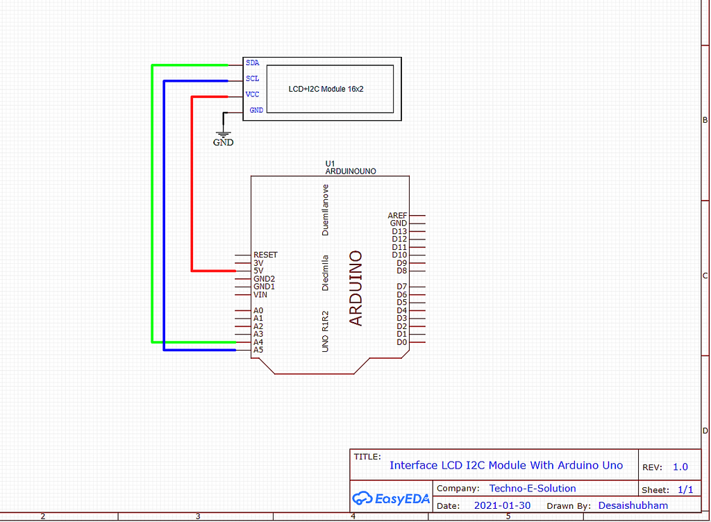Click the D6 digital pin label
711x522 pixels.
(x=402, y=294)
